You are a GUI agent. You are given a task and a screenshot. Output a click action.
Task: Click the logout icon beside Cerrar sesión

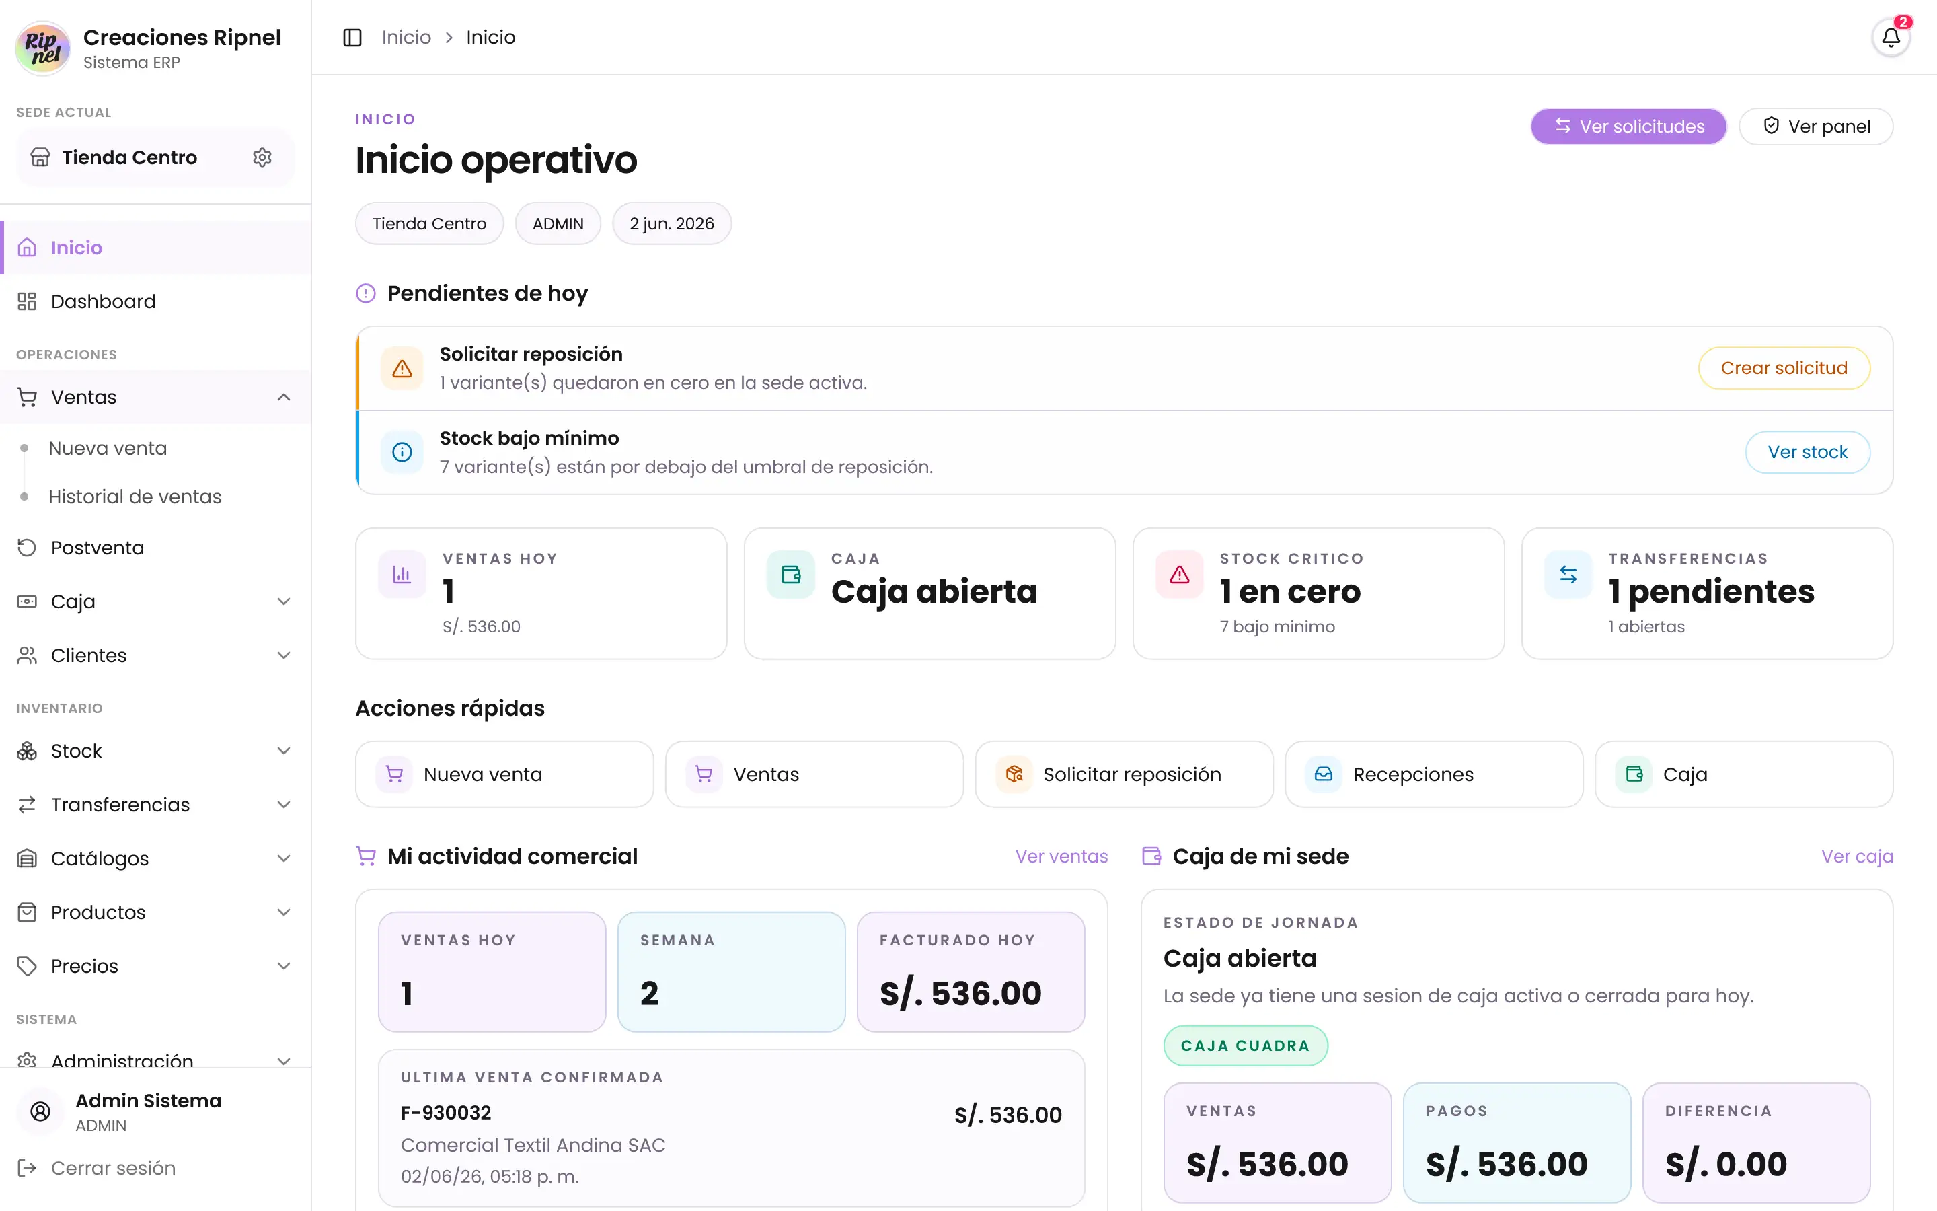pyautogui.click(x=27, y=1168)
